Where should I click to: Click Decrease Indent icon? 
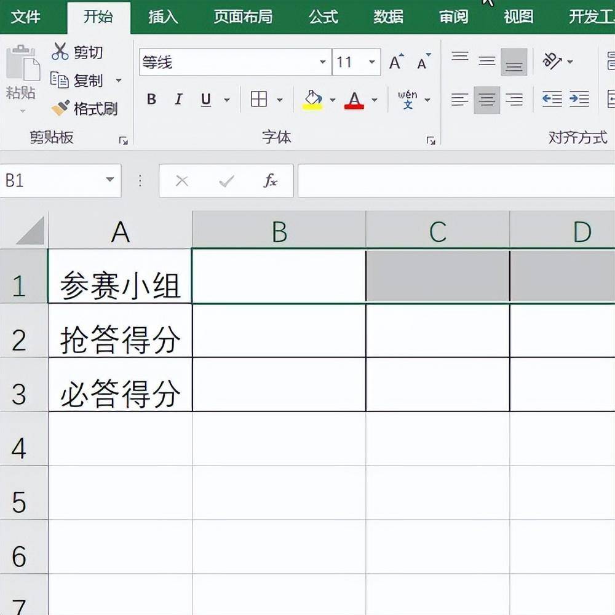pyautogui.click(x=552, y=99)
